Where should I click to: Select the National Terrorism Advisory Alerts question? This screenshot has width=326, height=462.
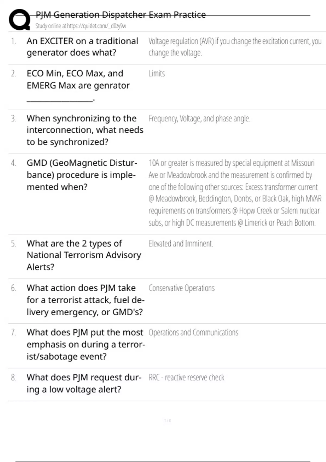pyautogui.click(x=84, y=255)
